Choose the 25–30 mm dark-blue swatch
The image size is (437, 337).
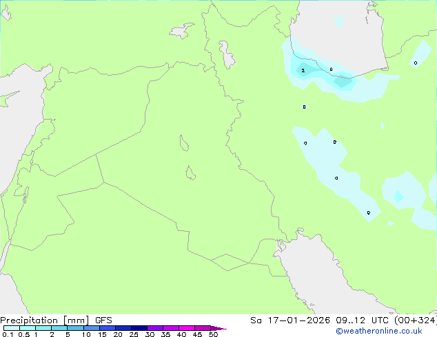point(139,328)
